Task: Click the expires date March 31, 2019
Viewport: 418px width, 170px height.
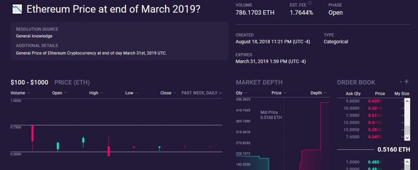Action: (x=271, y=62)
